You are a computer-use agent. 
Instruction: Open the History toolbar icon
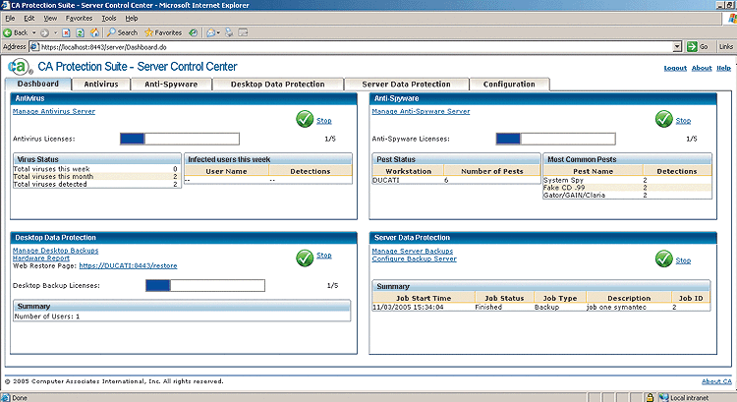pyautogui.click(x=194, y=32)
